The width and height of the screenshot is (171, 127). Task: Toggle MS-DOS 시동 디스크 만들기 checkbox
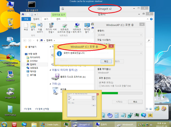(100, 86)
